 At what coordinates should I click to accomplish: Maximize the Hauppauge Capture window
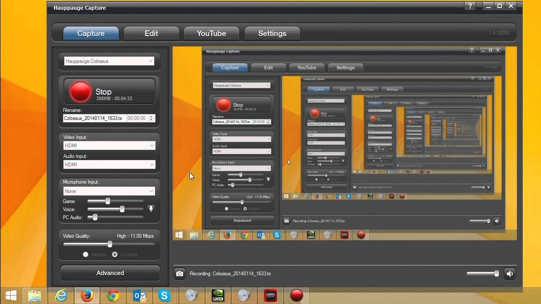pos(500,6)
